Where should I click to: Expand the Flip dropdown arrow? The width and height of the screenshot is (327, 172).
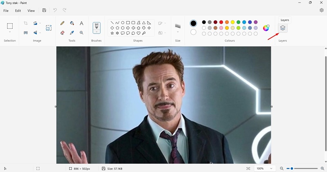[40, 33]
